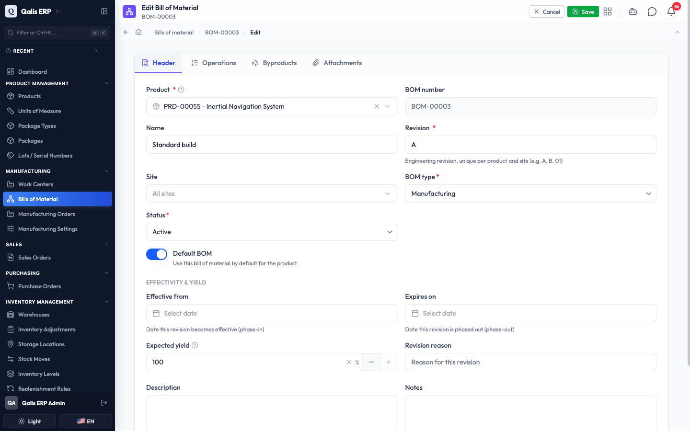
Task: Open the chat messages icon
Action: tap(652, 11)
